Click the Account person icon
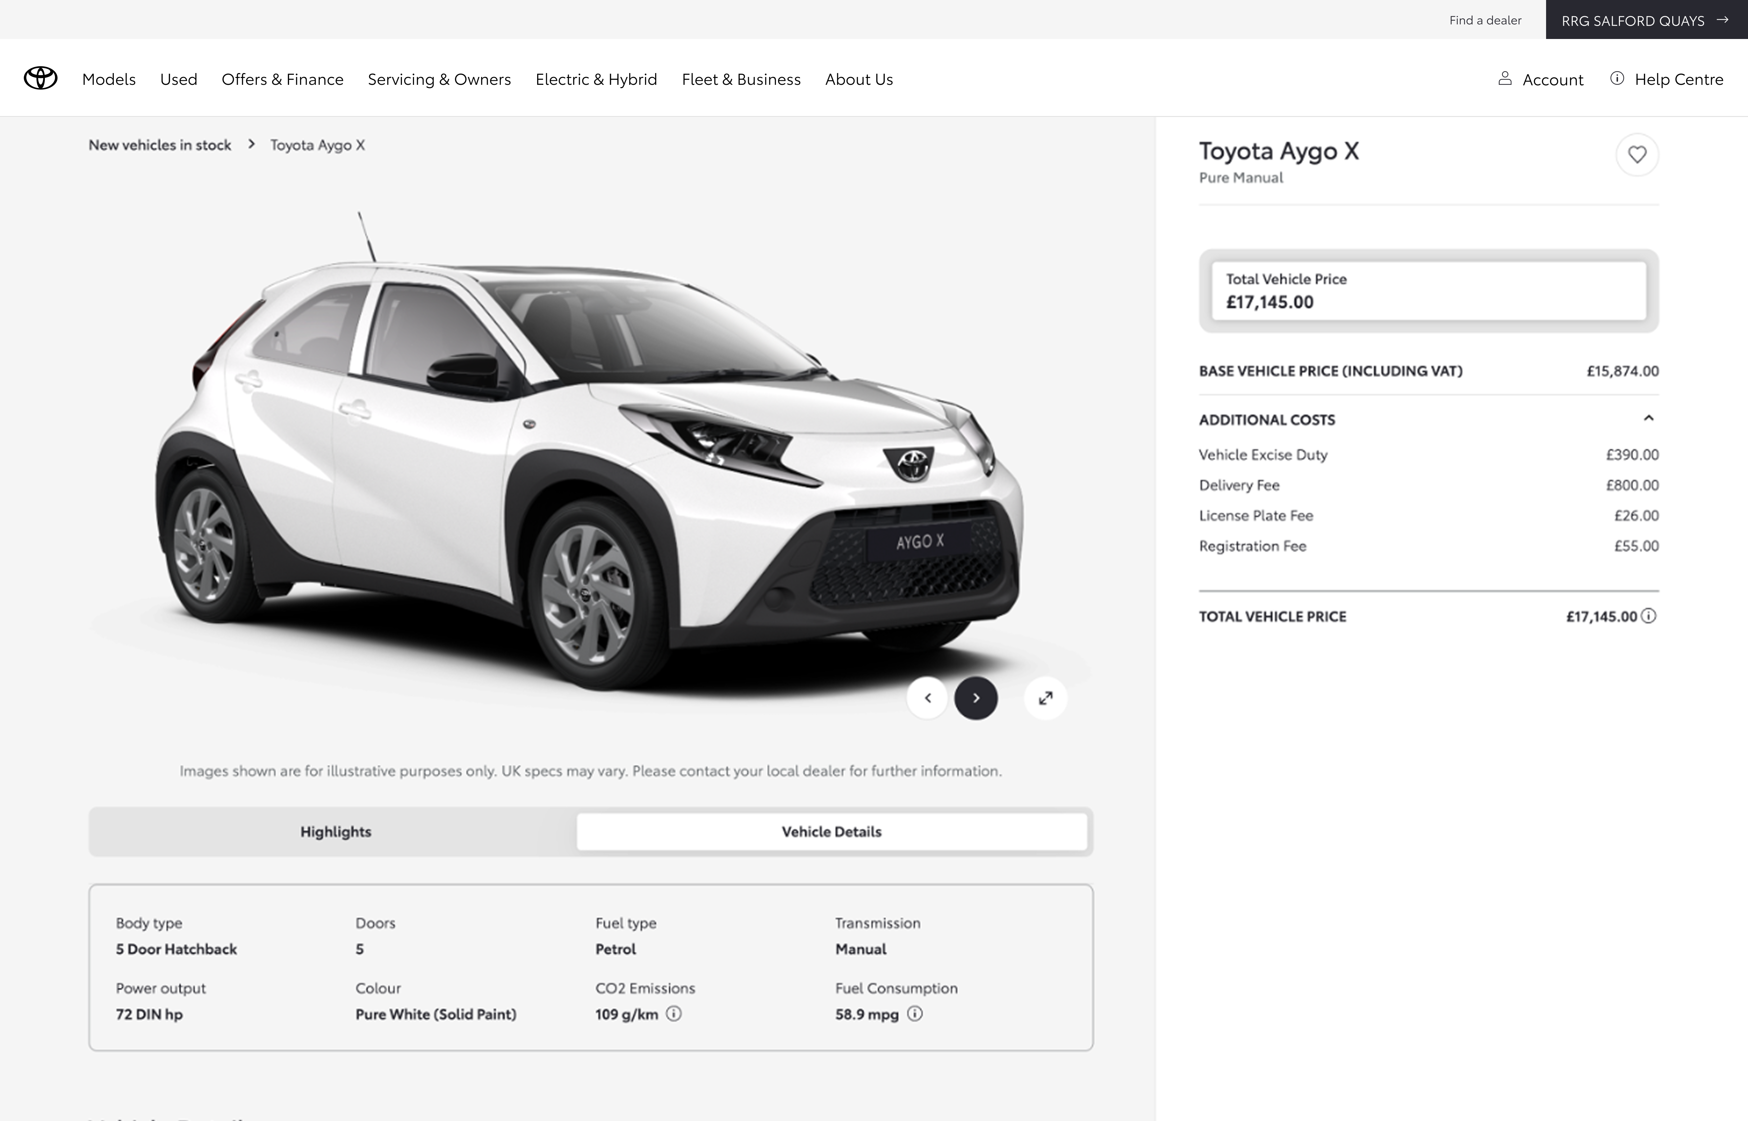 pos(1505,78)
